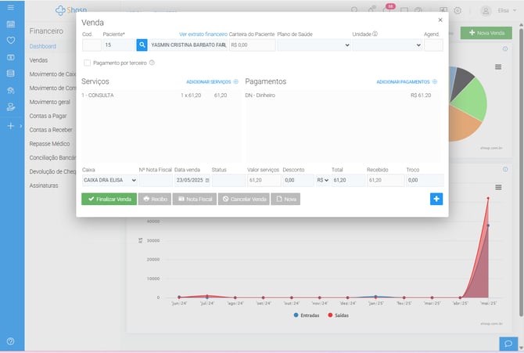Click the hamburger menu icon in sidebar
524x353 pixels.
(x=10, y=7)
